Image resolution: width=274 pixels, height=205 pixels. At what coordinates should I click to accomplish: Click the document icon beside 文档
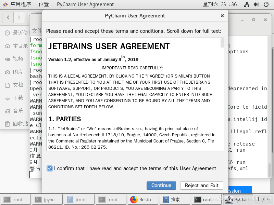tap(7, 85)
